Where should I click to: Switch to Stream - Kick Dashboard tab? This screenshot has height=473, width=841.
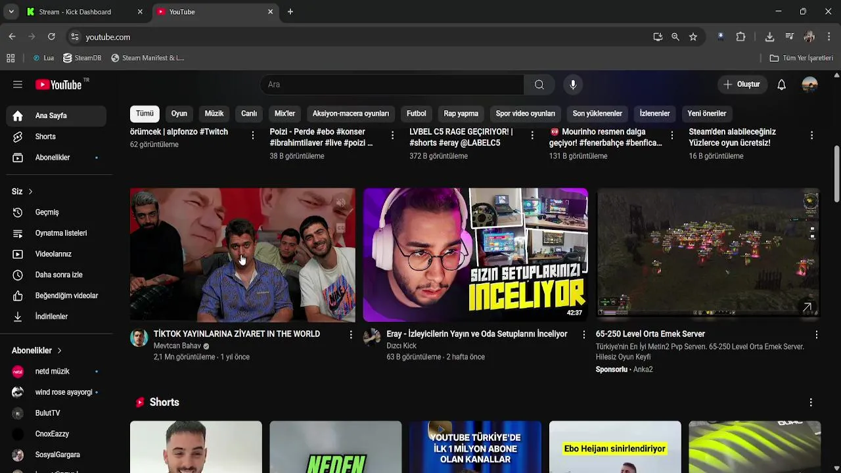pyautogui.click(x=84, y=12)
